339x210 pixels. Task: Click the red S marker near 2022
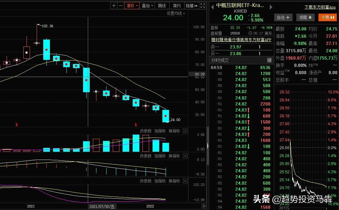(136, 125)
